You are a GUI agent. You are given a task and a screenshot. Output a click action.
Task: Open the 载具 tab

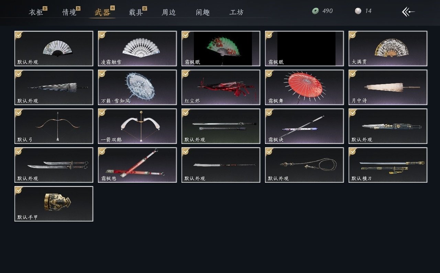[136, 12]
